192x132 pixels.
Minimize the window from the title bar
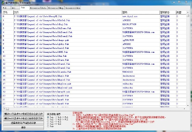(x=174, y=2)
